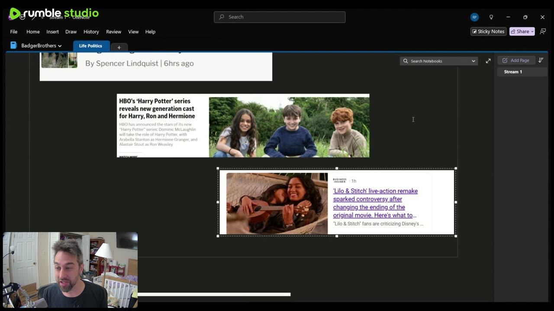Image resolution: width=554 pixels, height=311 pixels.
Task: Open the Draw ribbon tab
Action: [x=71, y=32]
